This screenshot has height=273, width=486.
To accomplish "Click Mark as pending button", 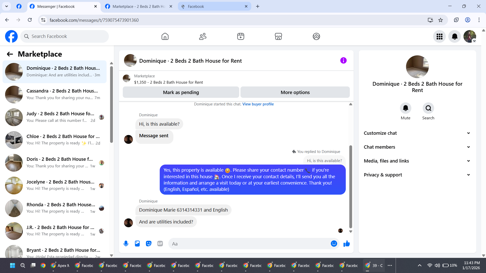I will click(181, 92).
